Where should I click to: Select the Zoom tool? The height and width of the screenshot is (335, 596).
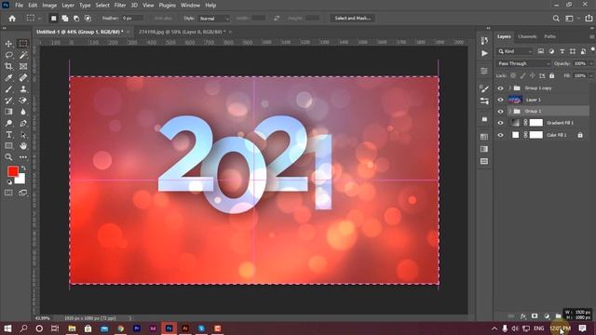[x=8, y=157]
